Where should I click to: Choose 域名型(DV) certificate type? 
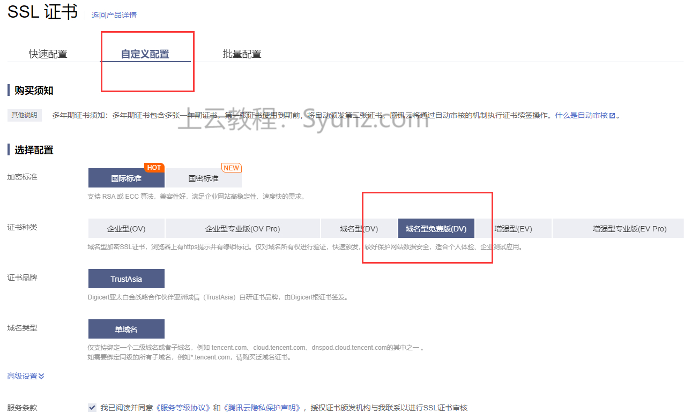point(359,228)
